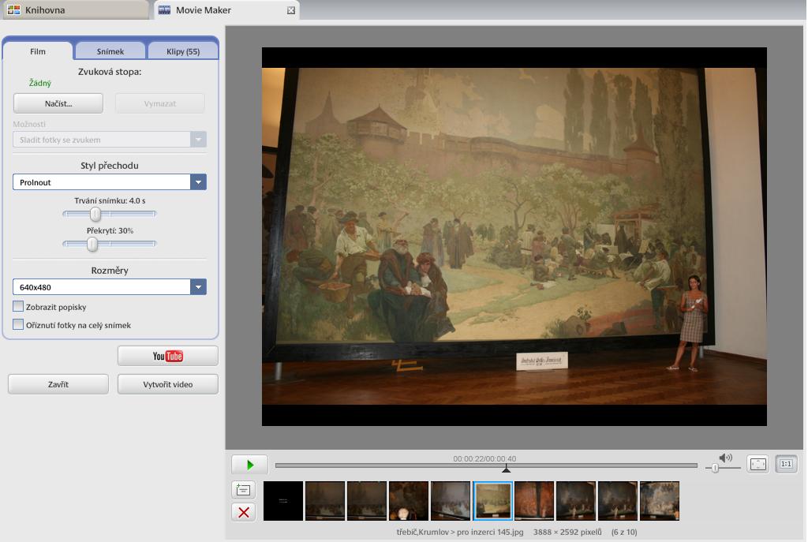Screen dimensions: 808x542
Task: Click the Žádný audio track label
Action: click(40, 83)
